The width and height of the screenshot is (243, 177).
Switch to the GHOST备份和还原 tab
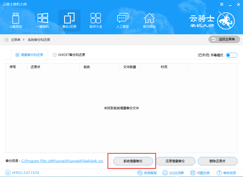click(68, 55)
